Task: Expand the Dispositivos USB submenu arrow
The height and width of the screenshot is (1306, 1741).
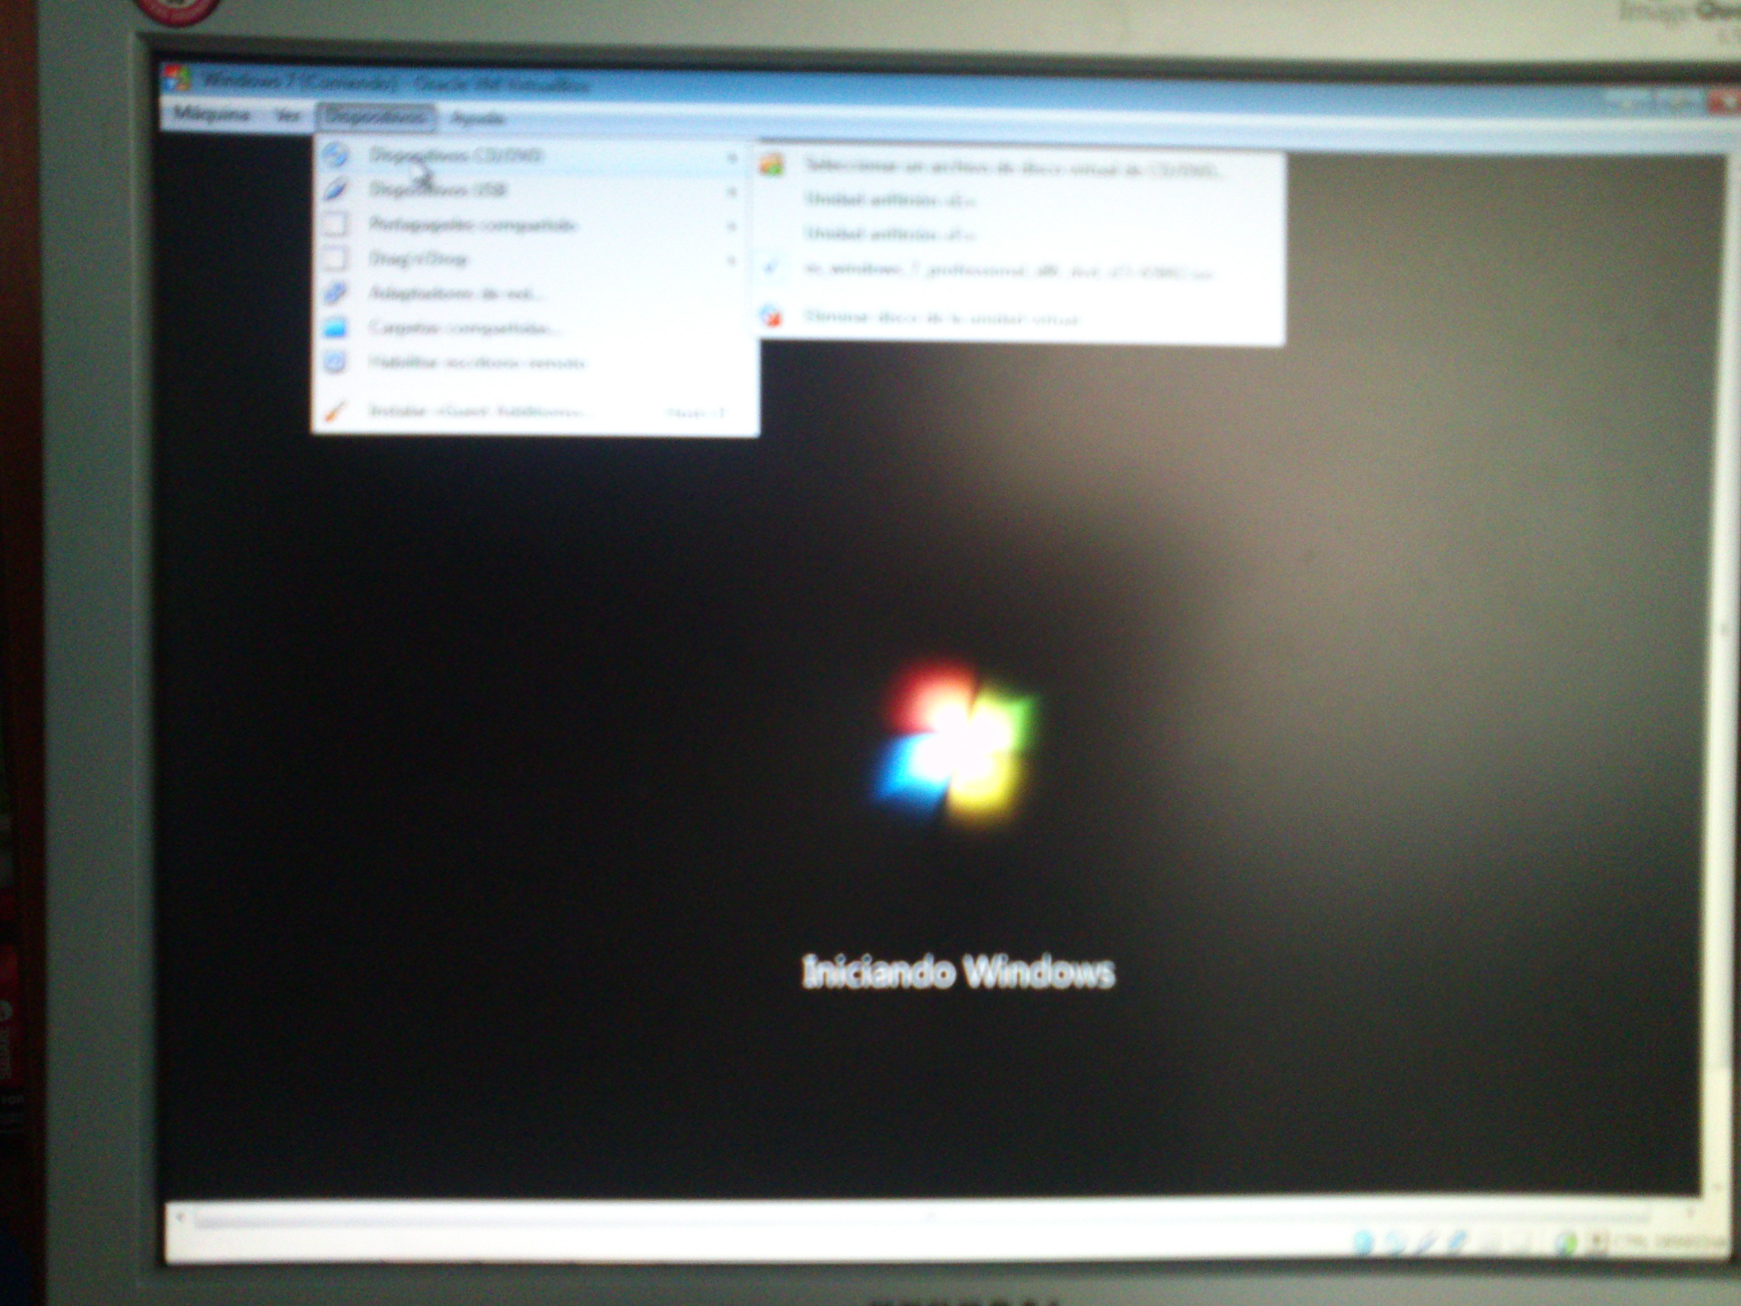Action: [x=731, y=191]
